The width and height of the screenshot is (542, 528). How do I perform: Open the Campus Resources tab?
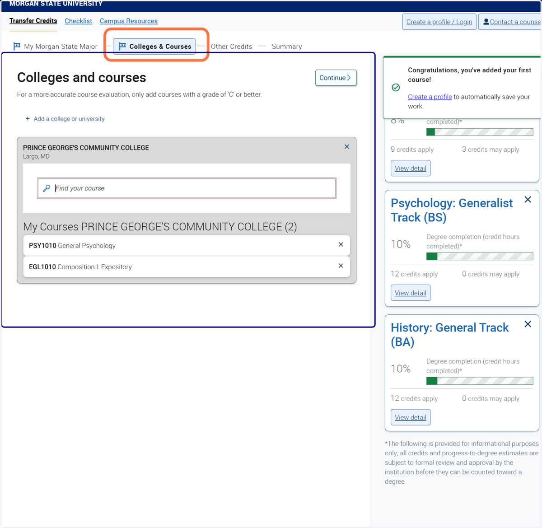tap(129, 21)
